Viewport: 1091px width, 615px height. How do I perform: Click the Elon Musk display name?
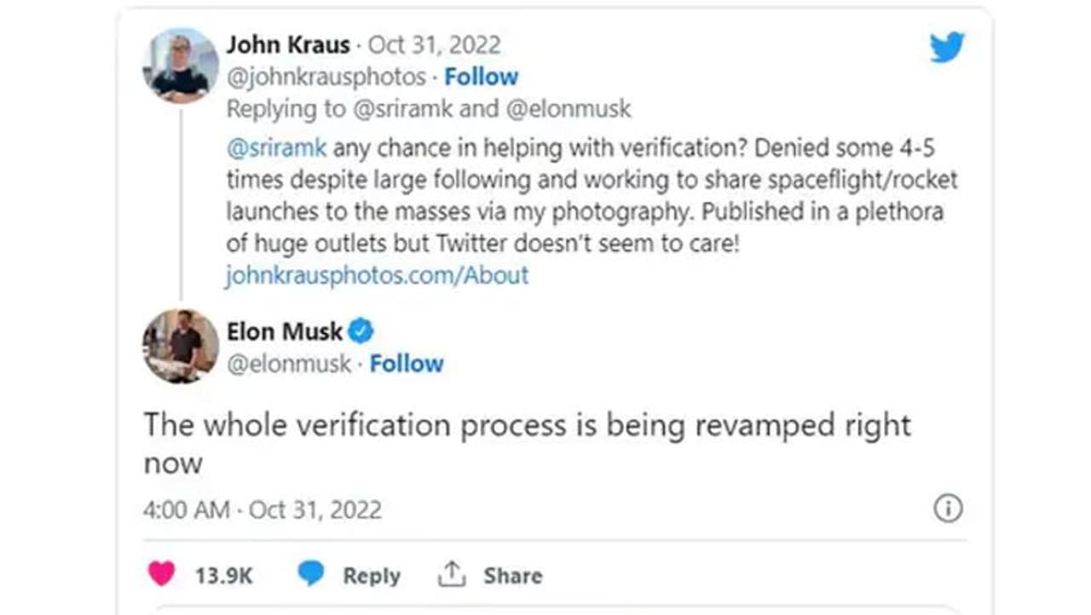click(285, 330)
